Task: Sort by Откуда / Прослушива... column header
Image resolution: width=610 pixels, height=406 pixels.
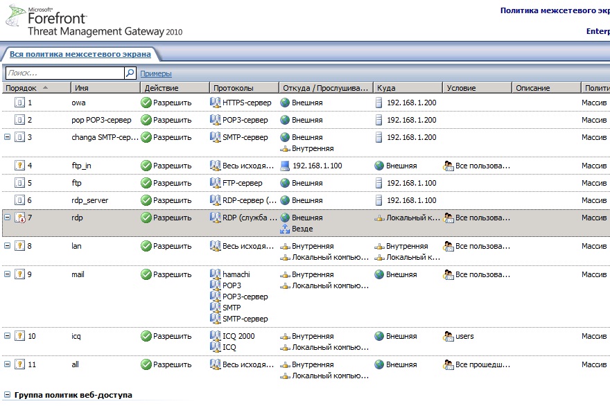Action: 326,88
